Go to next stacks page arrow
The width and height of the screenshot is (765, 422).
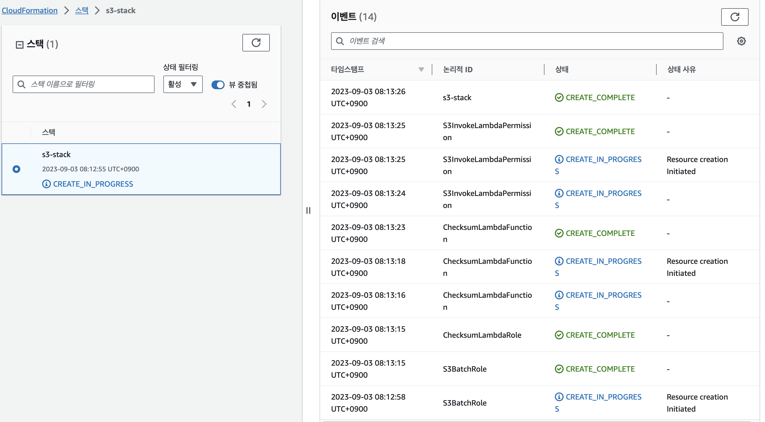[264, 104]
